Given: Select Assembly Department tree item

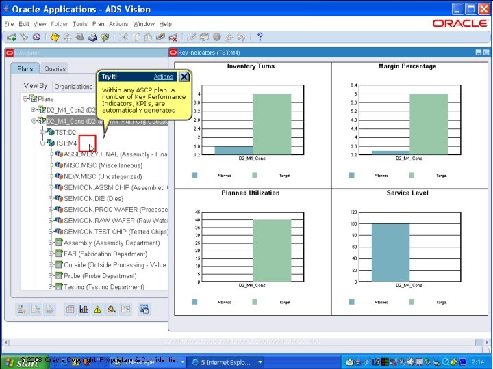Looking at the screenshot, I should pos(112,243).
